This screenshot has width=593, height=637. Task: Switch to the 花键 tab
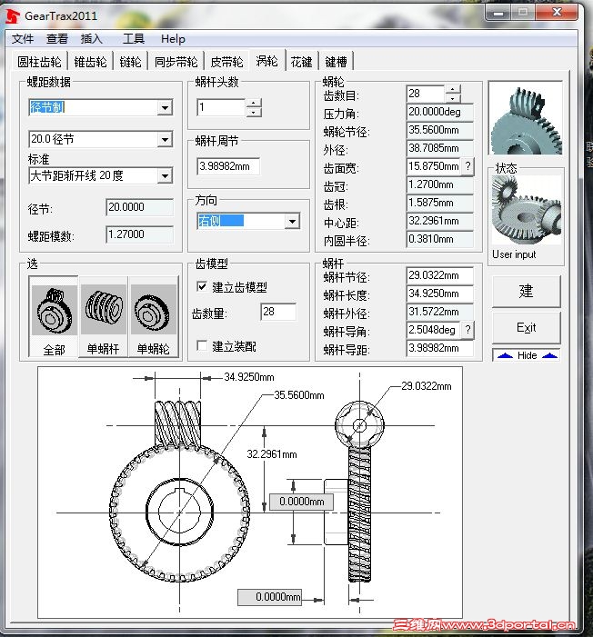301,62
